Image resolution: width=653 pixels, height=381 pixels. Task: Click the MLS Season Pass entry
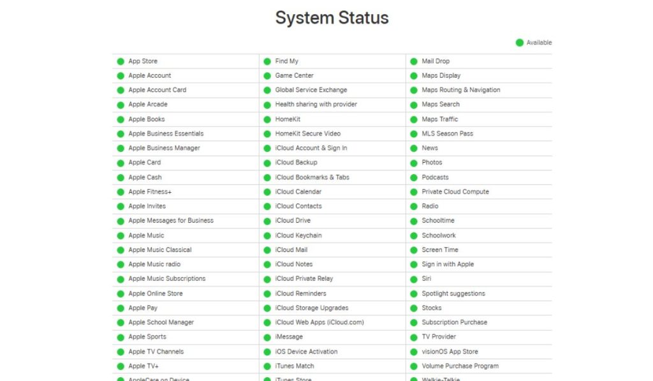[447, 134]
